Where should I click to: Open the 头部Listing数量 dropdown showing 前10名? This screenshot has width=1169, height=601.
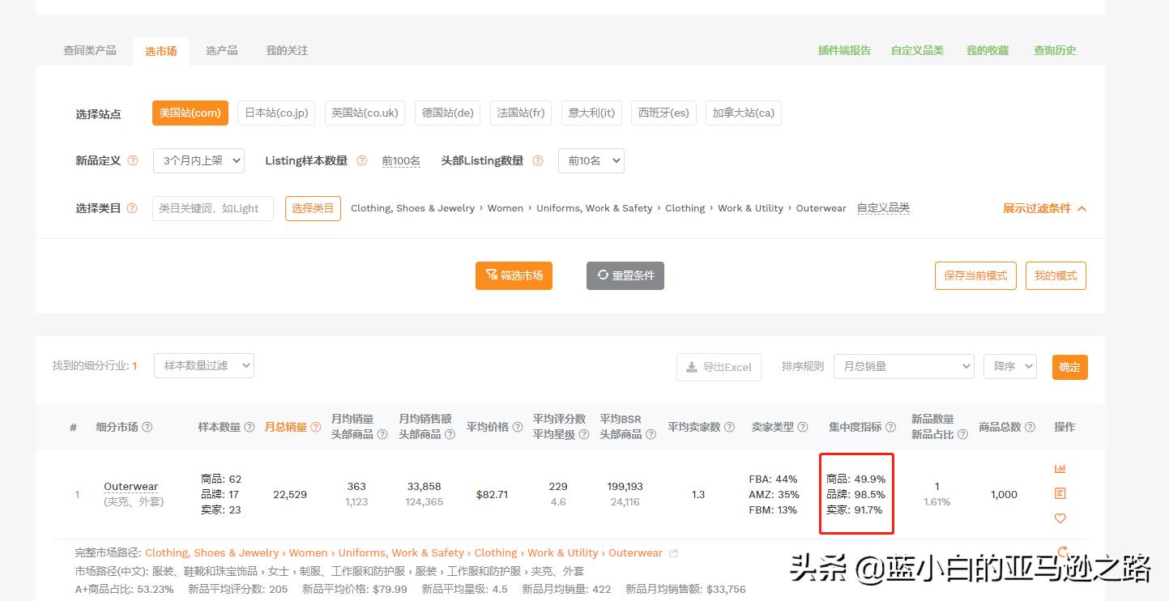[591, 160]
